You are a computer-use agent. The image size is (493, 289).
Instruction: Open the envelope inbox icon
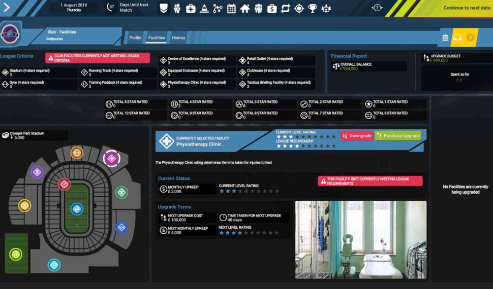click(x=457, y=38)
